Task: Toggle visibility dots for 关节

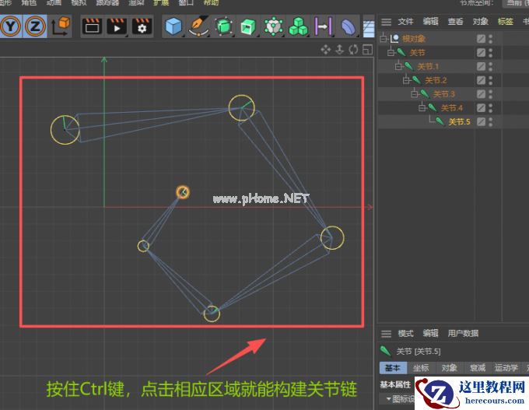Action: point(491,52)
